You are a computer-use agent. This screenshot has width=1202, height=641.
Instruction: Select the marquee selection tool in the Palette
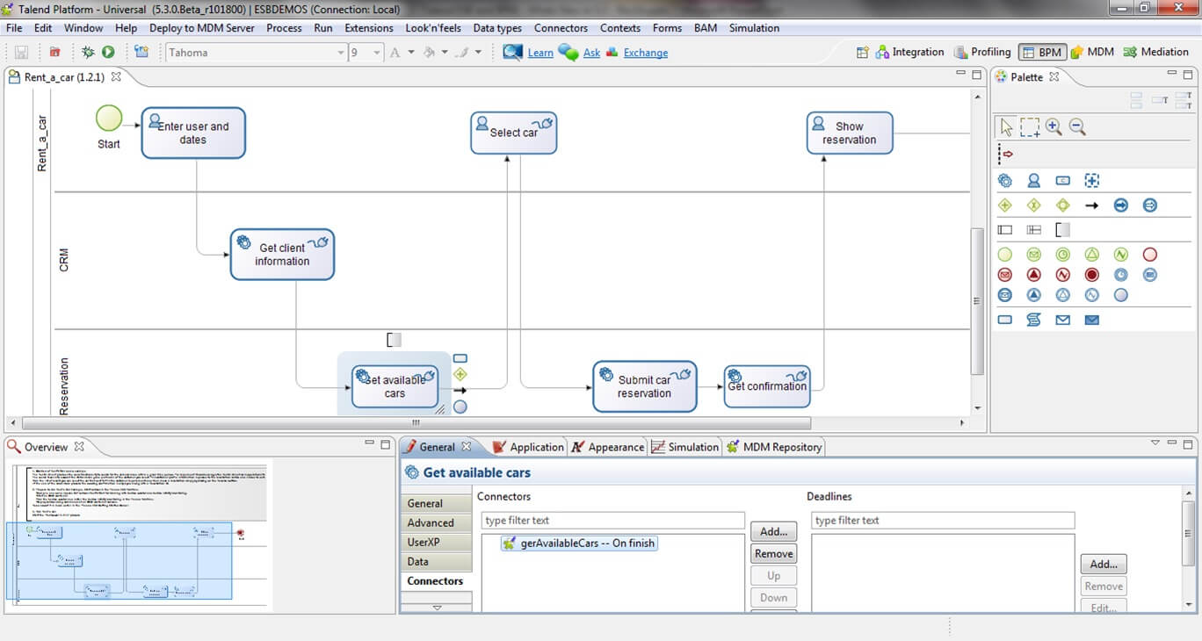[x=1029, y=127]
